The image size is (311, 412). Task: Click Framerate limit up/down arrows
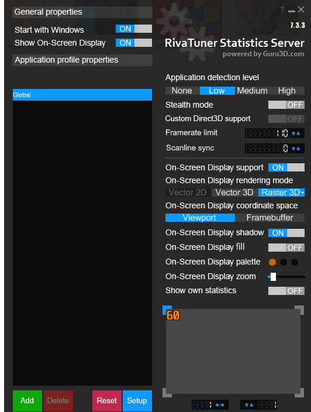coord(296,133)
